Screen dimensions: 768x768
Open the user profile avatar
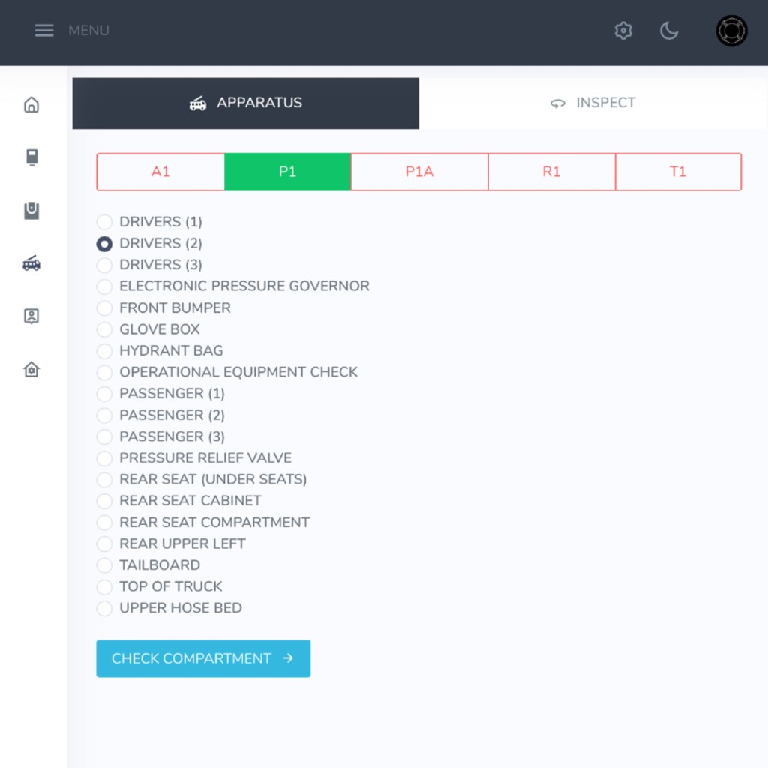[x=731, y=31]
